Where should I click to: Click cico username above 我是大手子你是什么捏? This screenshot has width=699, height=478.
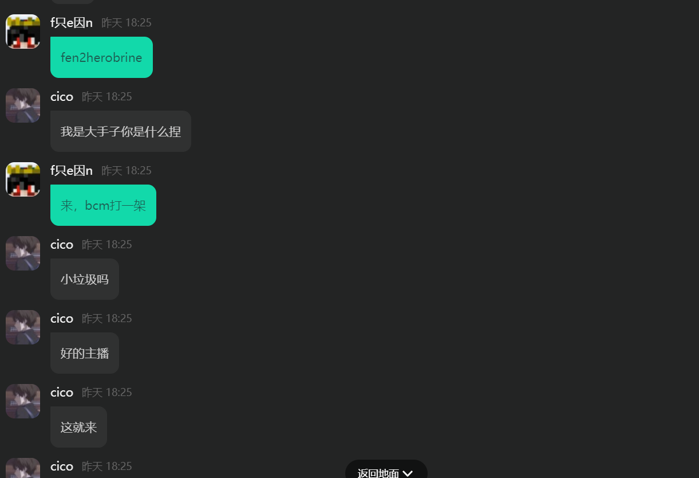click(x=62, y=97)
